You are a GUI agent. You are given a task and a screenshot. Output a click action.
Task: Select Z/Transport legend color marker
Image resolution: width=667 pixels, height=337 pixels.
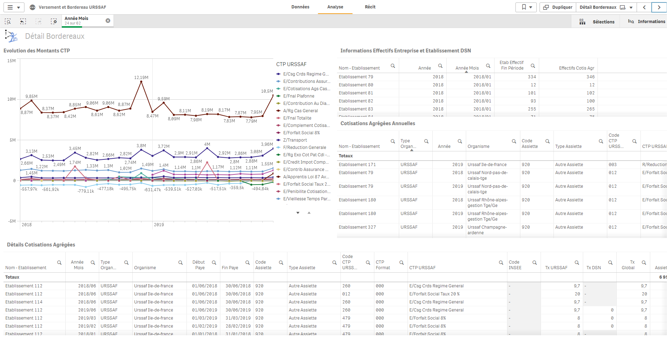278,140
